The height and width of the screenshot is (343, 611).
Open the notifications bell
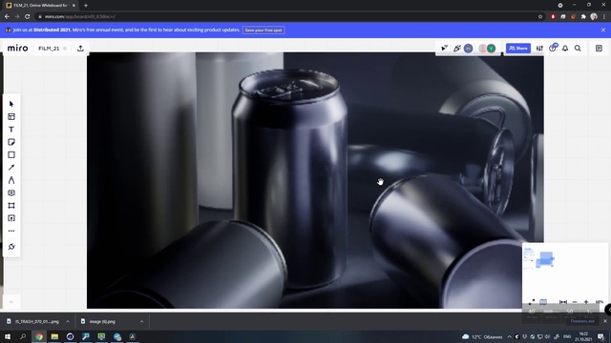coord(565,49)
